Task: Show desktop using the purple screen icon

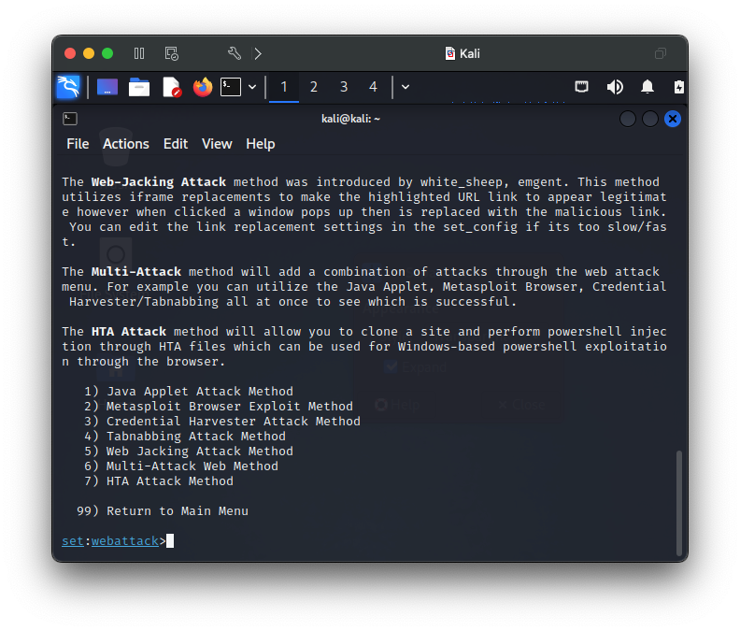Action: coord(107,87)
